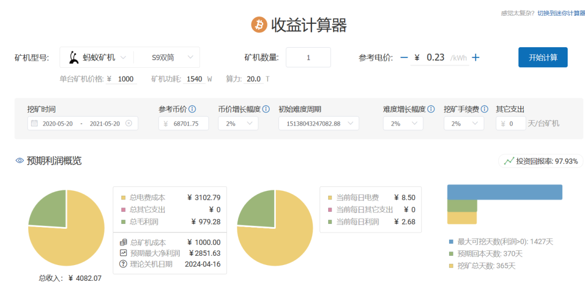585x284 pixels.
Task: Increase electricity price with plus button
Action: 476,57
